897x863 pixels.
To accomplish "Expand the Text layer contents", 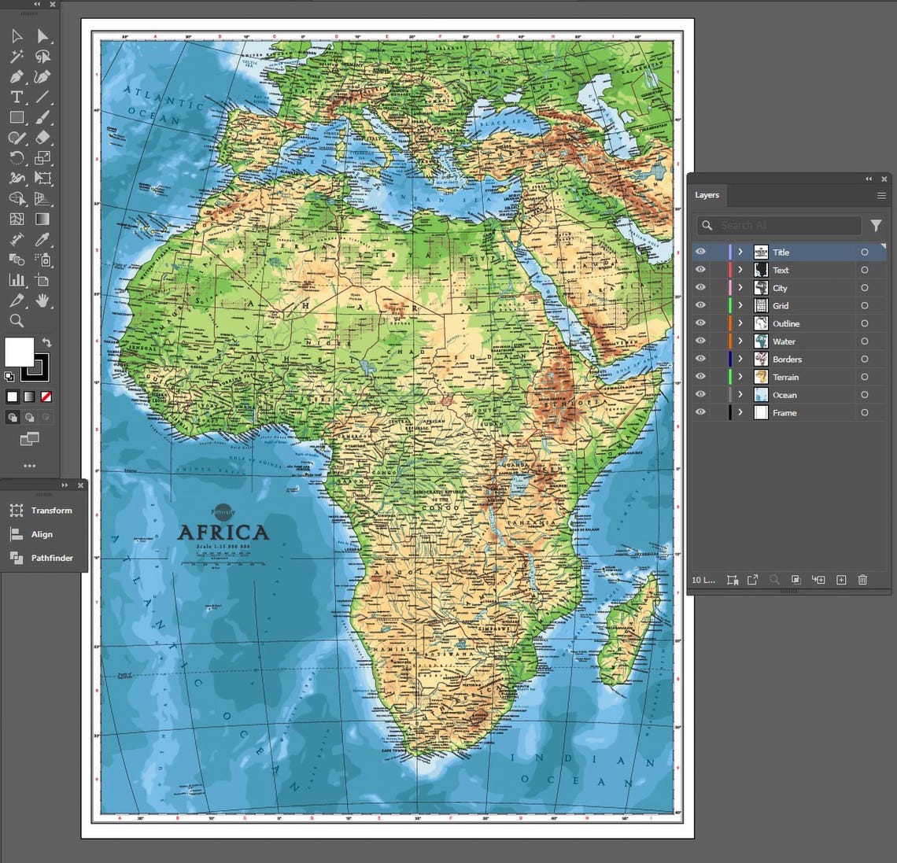I will [x=740, y=270].
